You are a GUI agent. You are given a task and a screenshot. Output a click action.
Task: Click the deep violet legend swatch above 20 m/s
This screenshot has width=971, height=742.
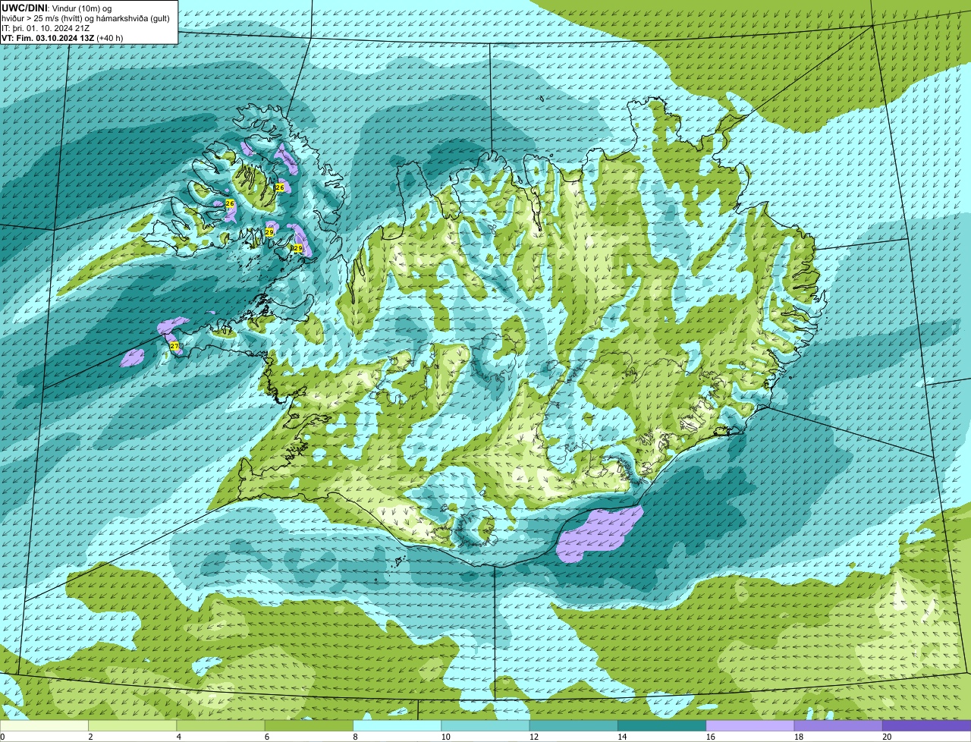coord(927,726)
